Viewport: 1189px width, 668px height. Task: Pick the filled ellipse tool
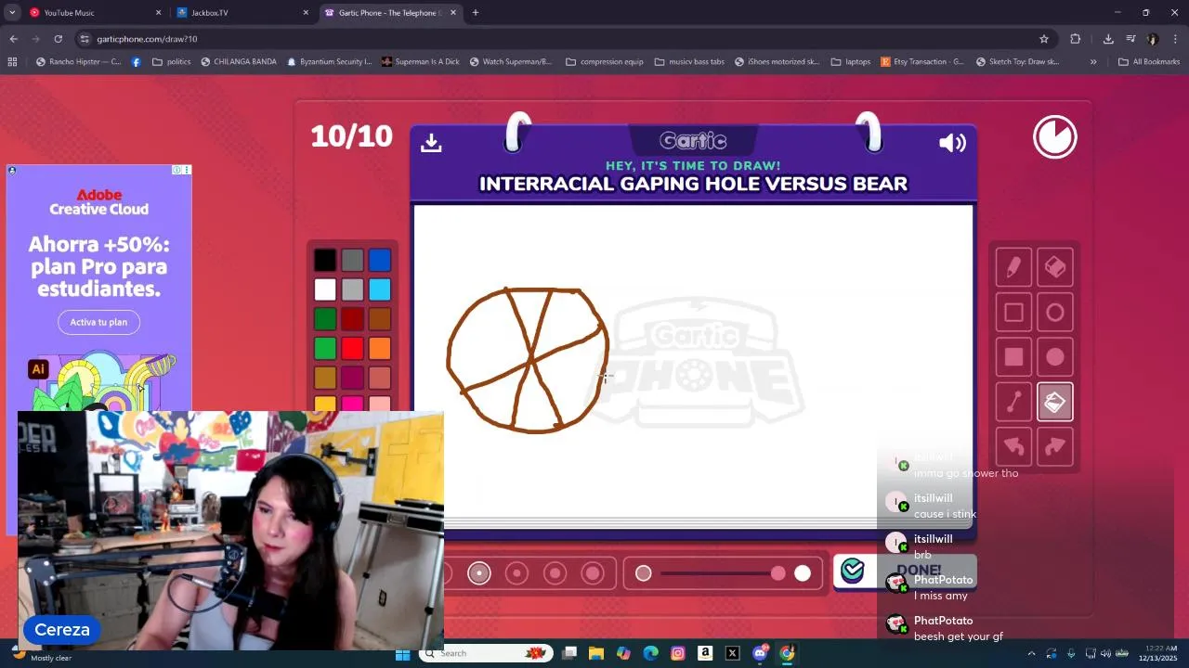pos(1055,357)
